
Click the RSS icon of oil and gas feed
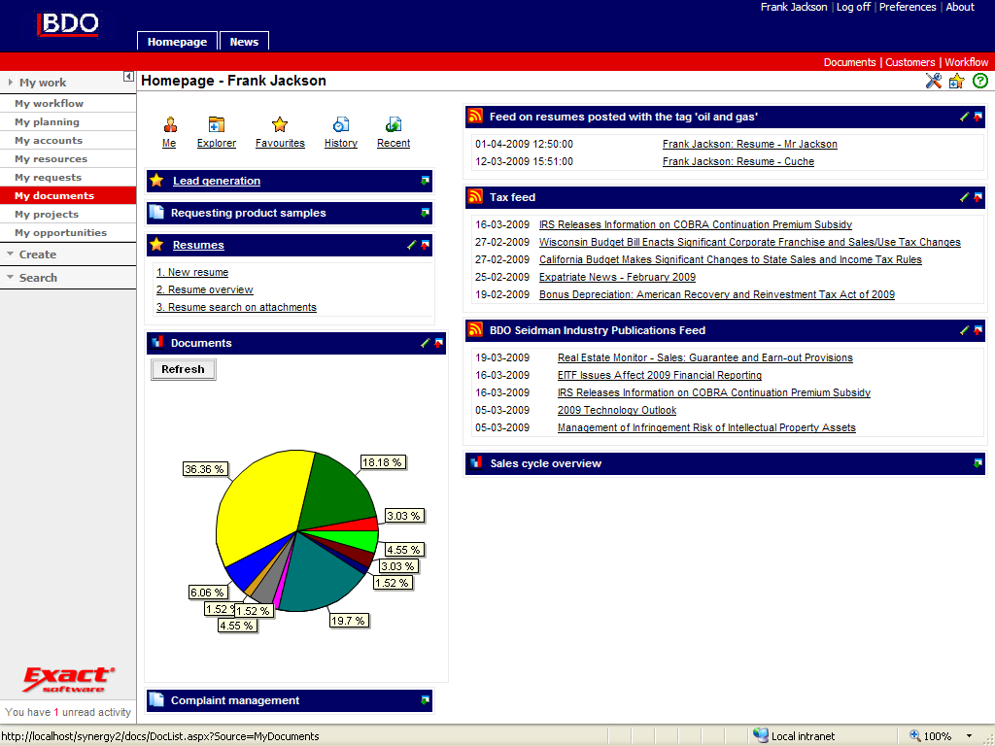point(475,117)
